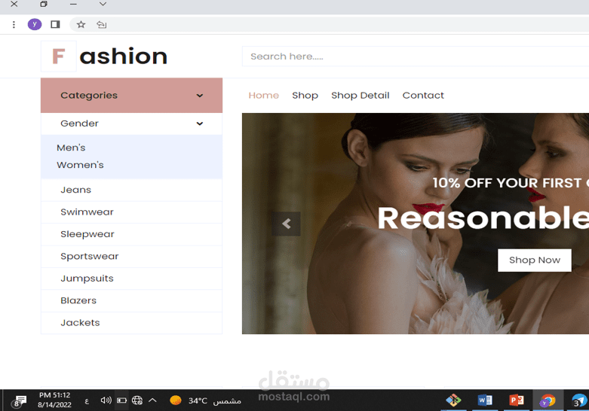Screen dimensions: 589x411
Task: Open the Blazers category
Action: [x=131, y=300]
